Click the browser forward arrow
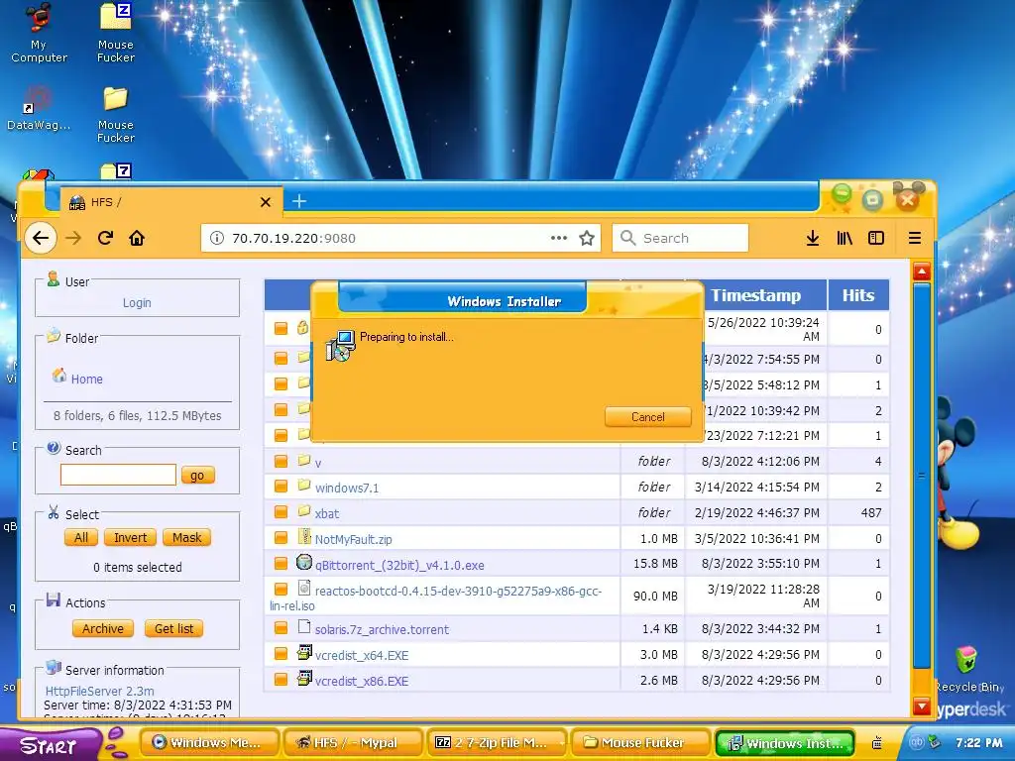The width and height of the screenshot is (1015, 761). click(x=73, y=238)
